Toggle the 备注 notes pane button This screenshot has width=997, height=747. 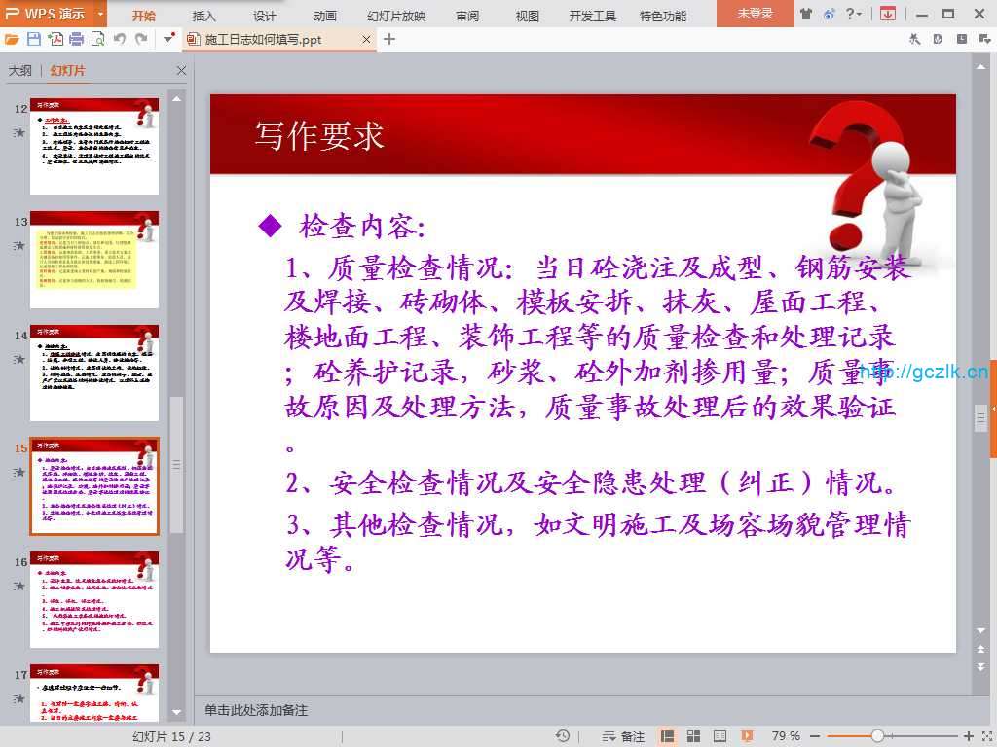point(623,736)
